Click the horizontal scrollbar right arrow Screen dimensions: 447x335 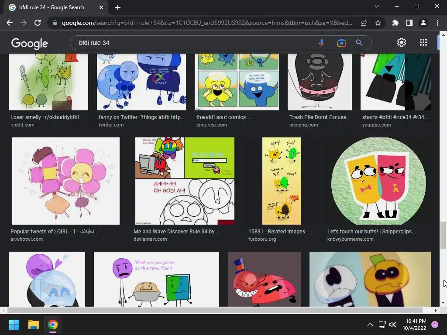[436, 310]
